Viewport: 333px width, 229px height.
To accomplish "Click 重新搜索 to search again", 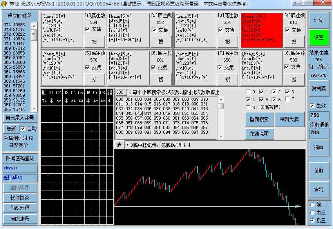I will (x=259, y=119).
